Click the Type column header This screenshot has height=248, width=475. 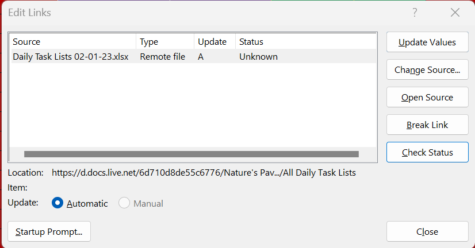click(165, 42)
